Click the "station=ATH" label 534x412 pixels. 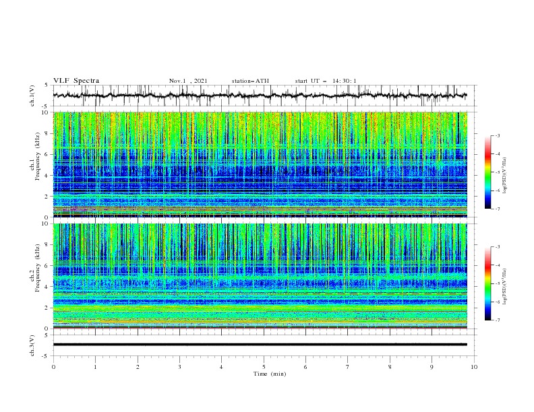point(250,81)
